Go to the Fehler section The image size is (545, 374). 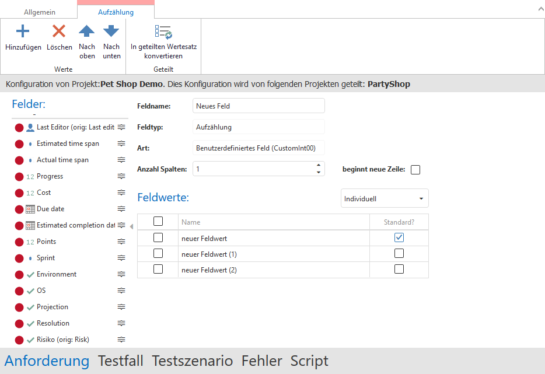(x=261, y=361)
